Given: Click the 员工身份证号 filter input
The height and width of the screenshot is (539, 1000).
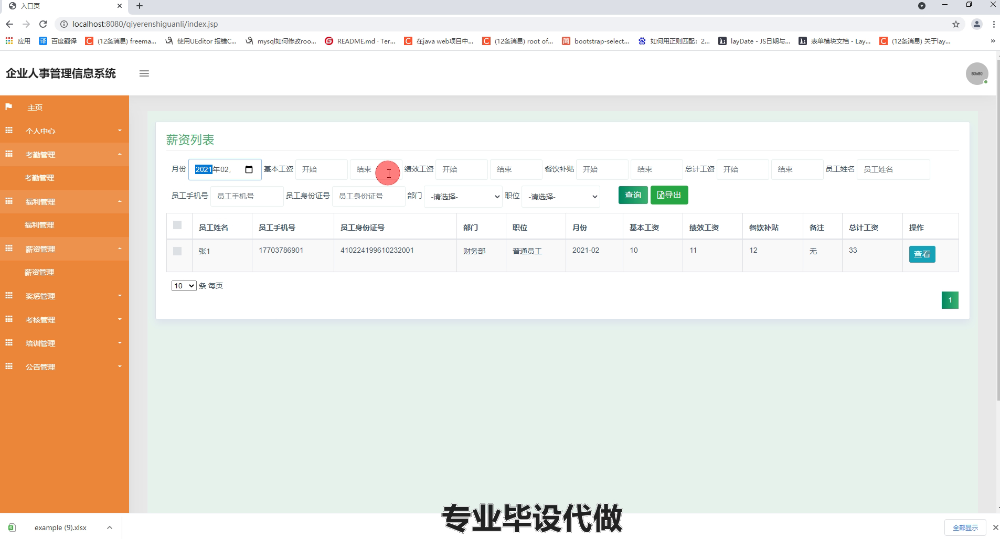Looking at the screenshot, I should (x=368, y=196).
